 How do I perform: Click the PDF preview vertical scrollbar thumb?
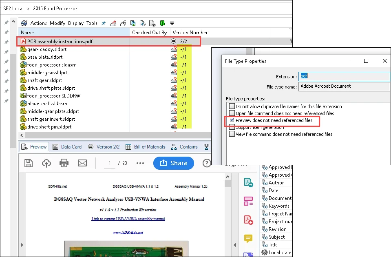point(228,183)
